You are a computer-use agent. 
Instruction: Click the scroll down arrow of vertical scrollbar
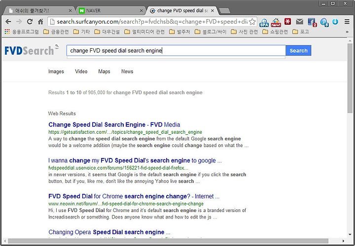point(350,235)
